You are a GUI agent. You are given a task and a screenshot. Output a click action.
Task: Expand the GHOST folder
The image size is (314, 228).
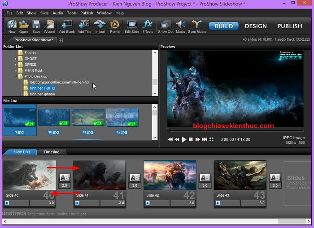point(16,59)
